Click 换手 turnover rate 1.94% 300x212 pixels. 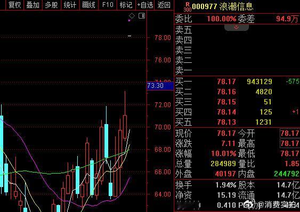point(226,185)
